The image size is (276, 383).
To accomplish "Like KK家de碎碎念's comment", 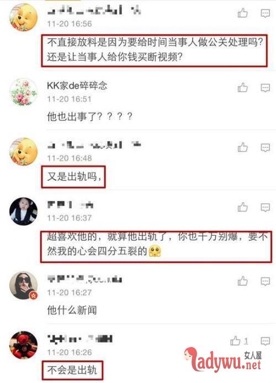I will (243, 87).
